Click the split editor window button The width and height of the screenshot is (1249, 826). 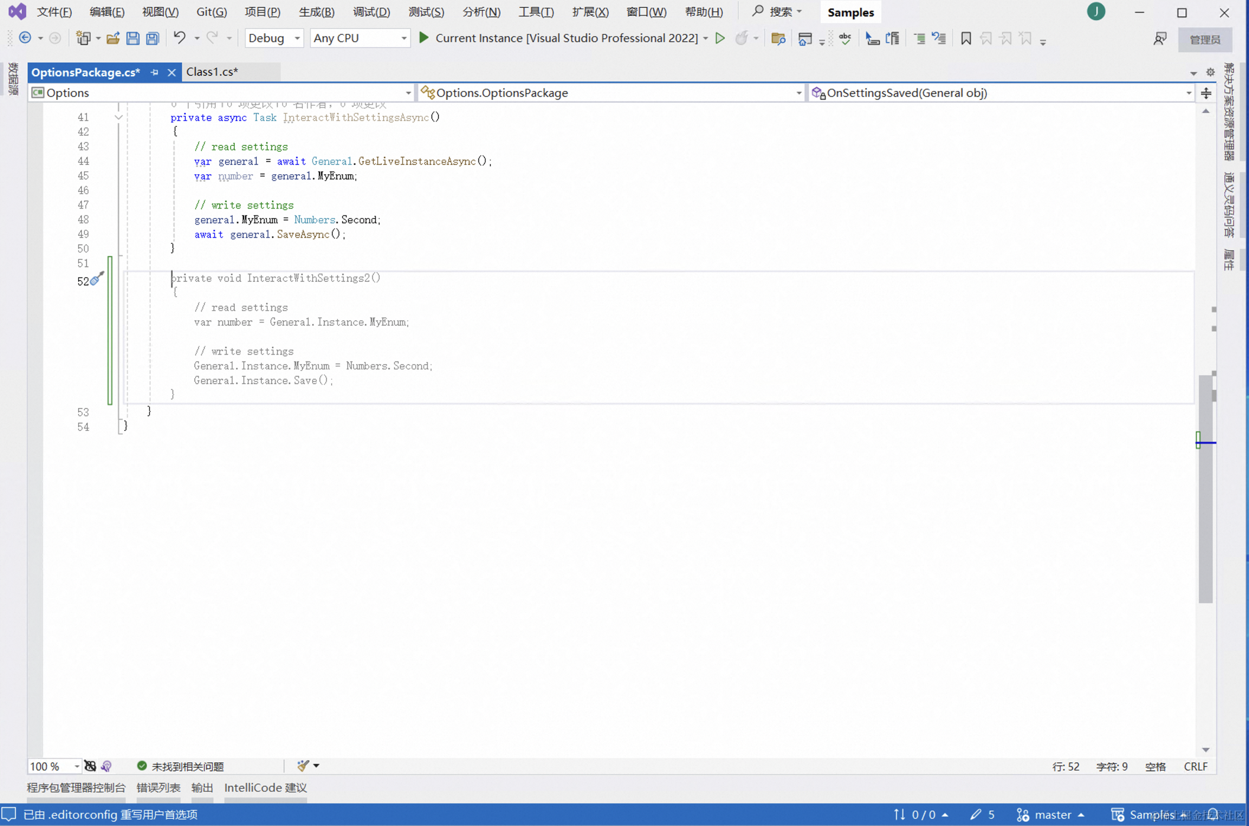tap(1206, 93)
